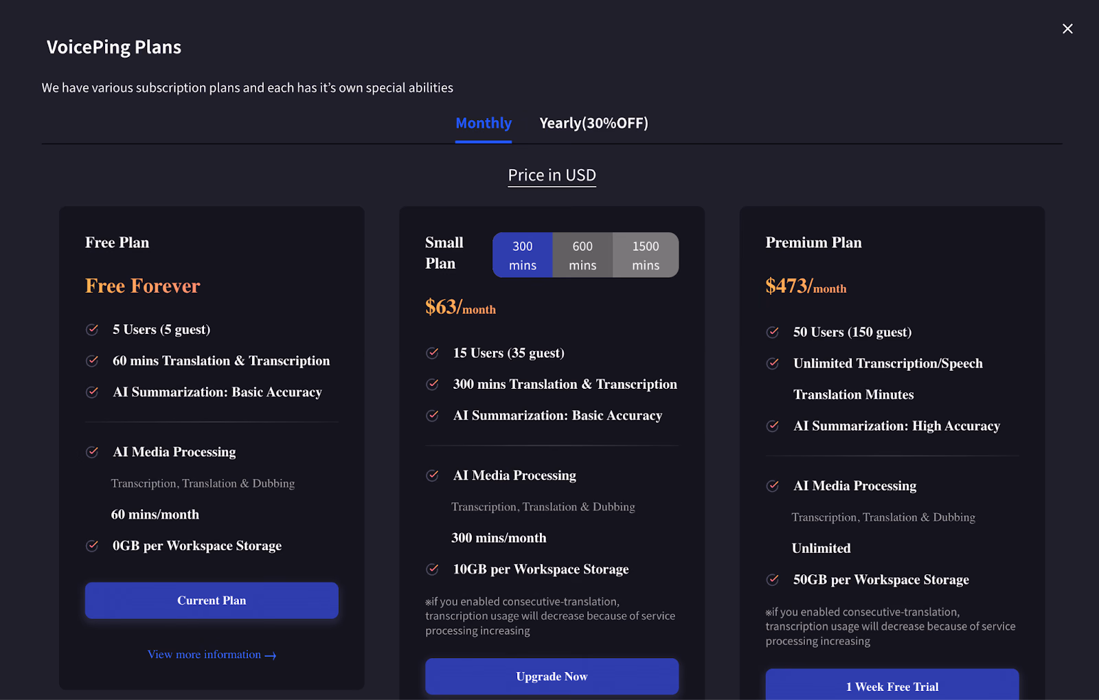Click the arrow icon after View more information
The image size is (1099, 700).
pyautogui.click(x=271, y=656)
